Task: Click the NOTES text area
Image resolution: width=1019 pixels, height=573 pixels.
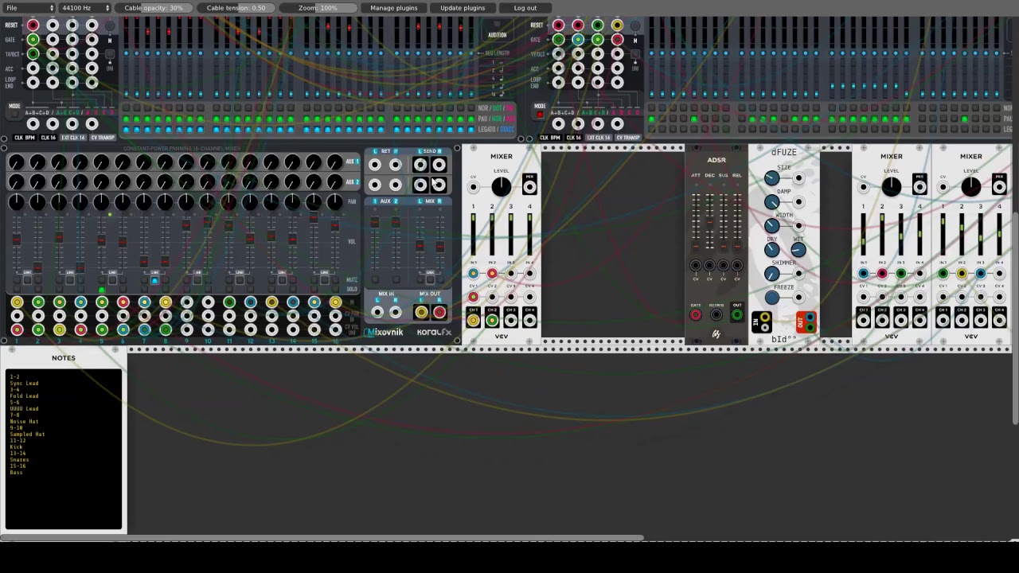Action: 64,450
